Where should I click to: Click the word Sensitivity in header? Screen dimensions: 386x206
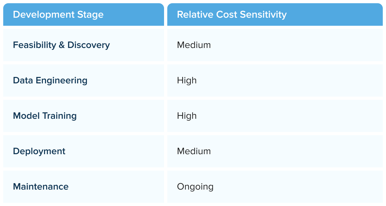(262, 15)
